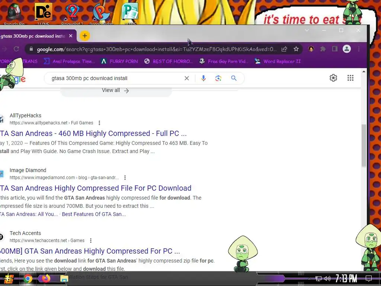Follow the Best Features Of GTA San... sitelink
The image size is (381, 286).
pos(94,214)
